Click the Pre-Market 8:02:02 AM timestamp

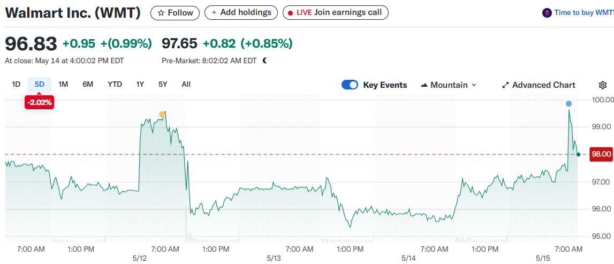coord(209,61)
